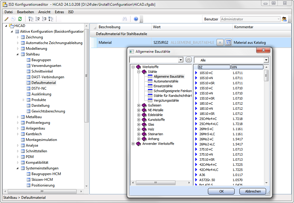Screen dimensions: 294x203
Task: Open the ISD menu
Action: pyautogui.click(x=71, y=12)
